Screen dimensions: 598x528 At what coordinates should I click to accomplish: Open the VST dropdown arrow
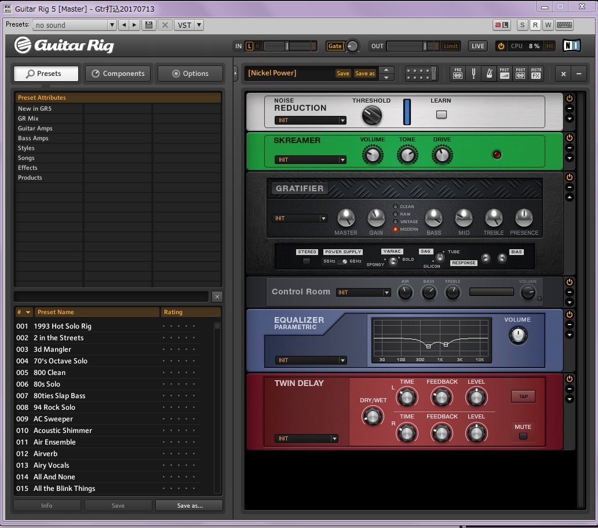[x=199, y=25]
